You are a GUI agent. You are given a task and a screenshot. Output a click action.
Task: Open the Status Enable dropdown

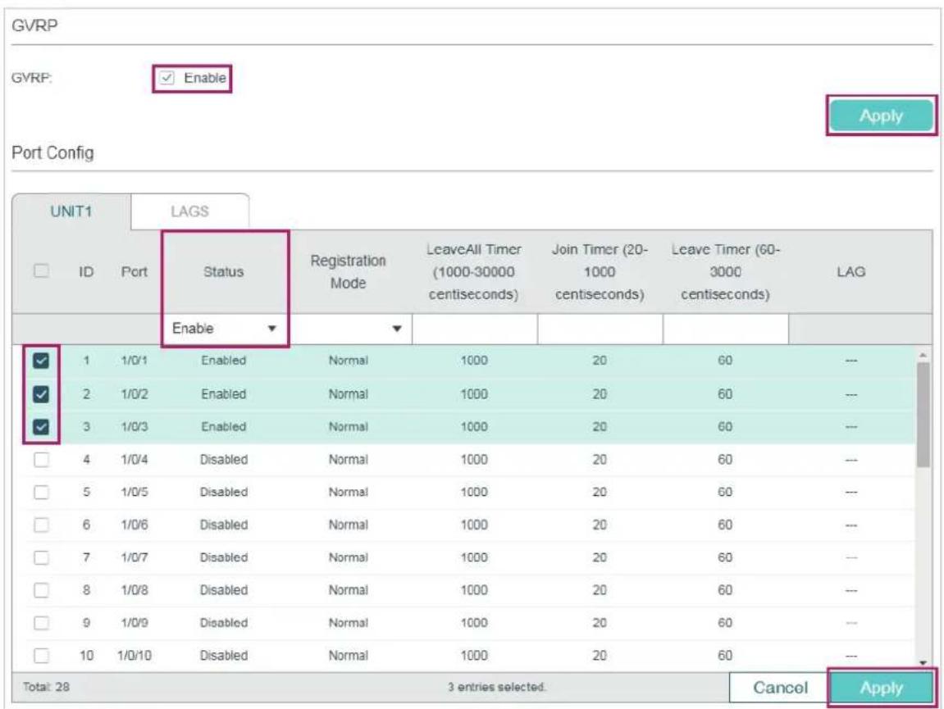click(224, 329)
